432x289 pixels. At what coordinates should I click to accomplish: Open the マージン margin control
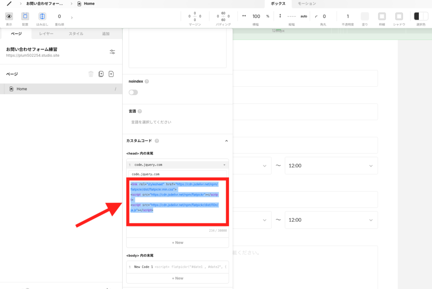tap(195, 16)
